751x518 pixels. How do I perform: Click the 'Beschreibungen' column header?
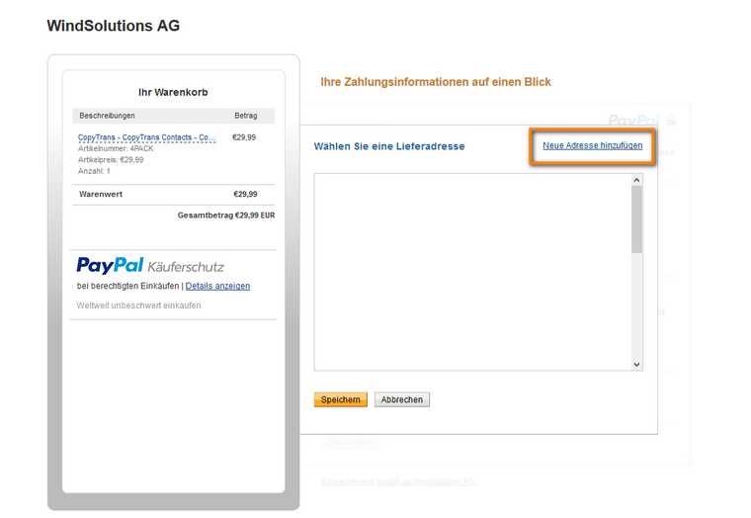(107, 116)
